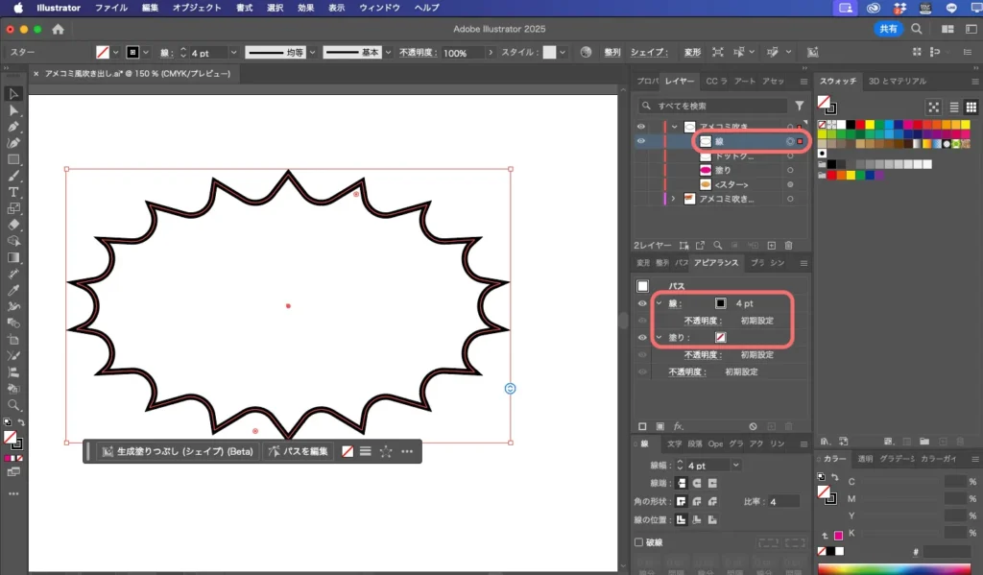
Task: Select the Direct Selection tool
Action: [13, 110]
